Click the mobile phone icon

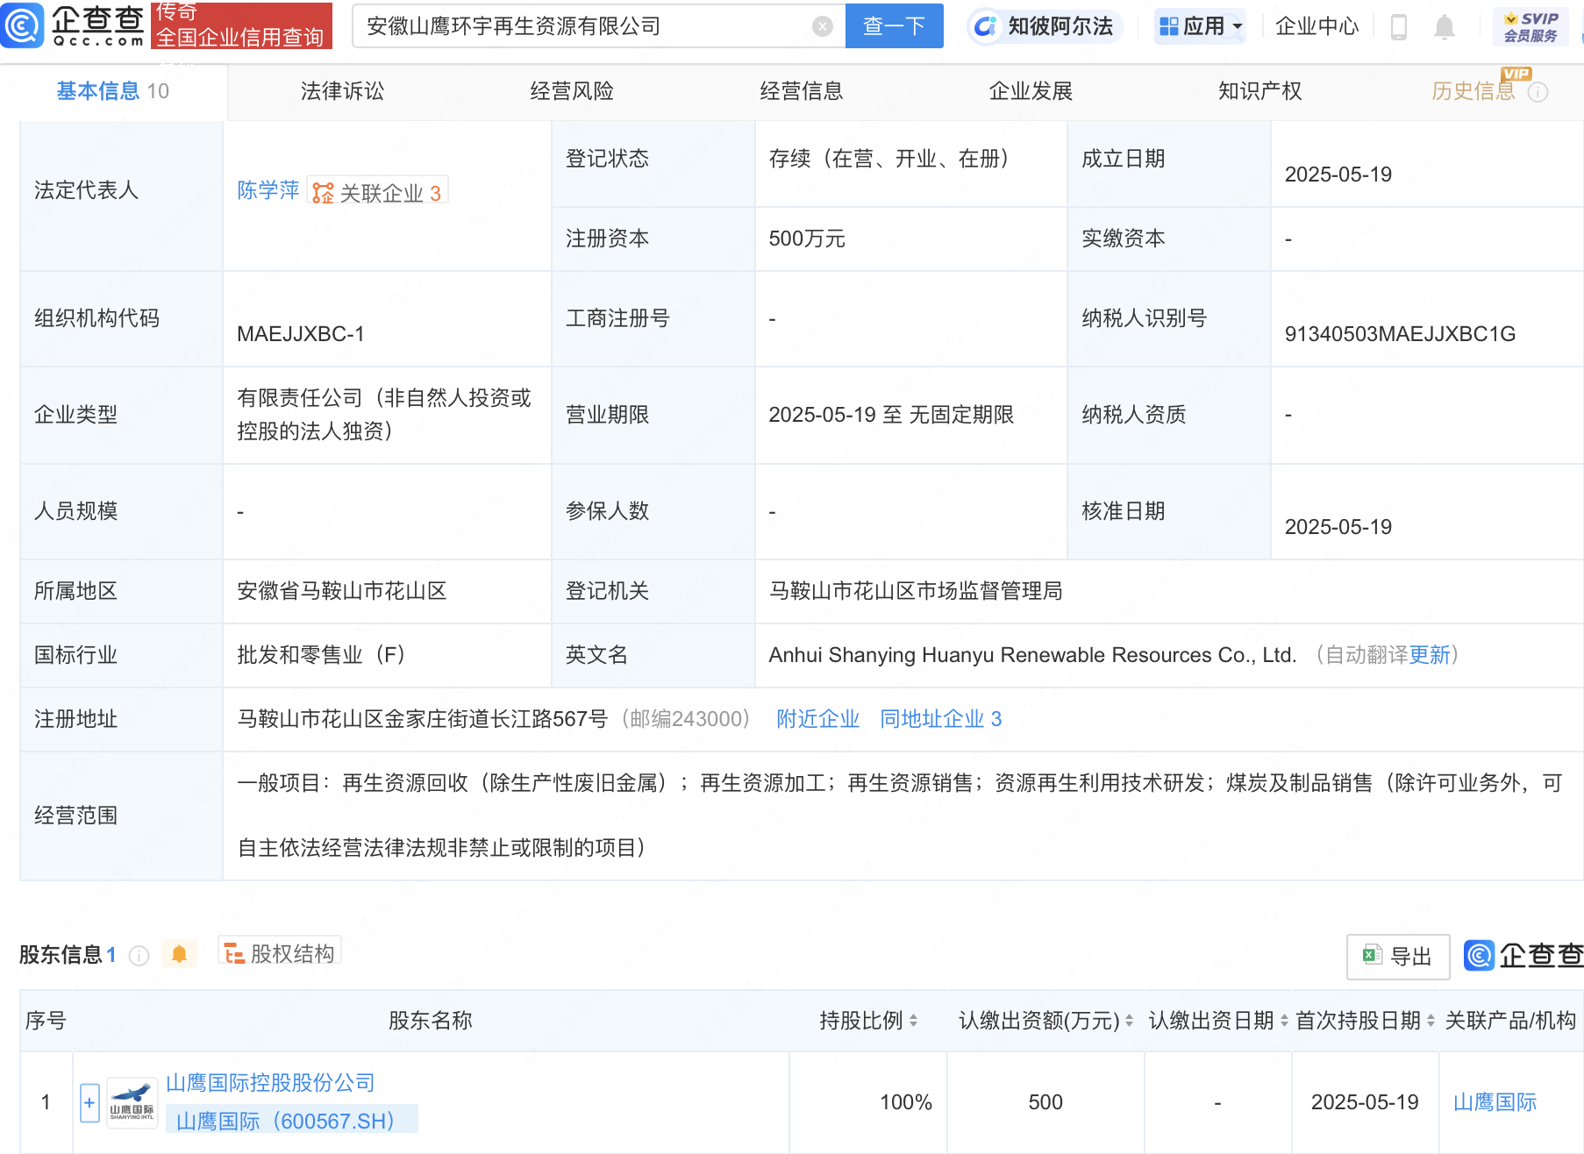1399,27
